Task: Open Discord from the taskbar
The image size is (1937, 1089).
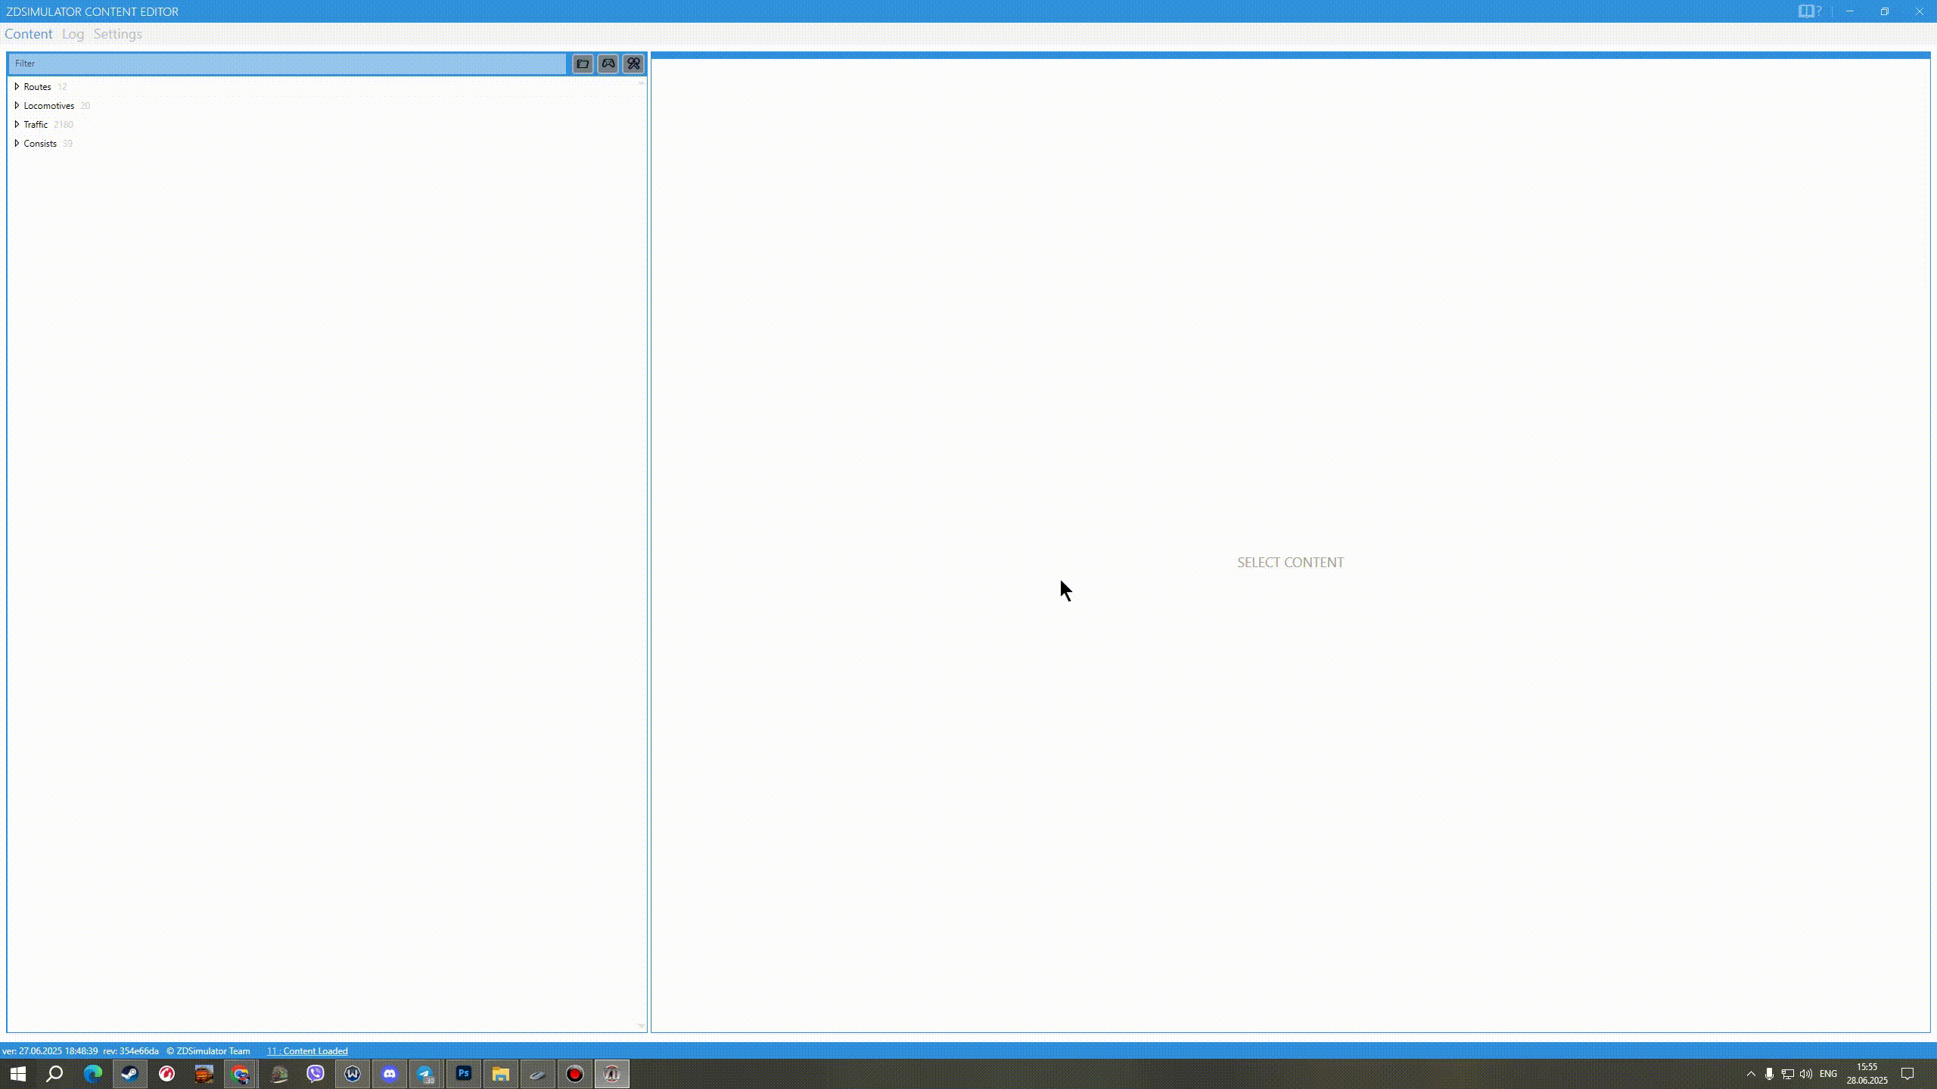Action: 390,1073
